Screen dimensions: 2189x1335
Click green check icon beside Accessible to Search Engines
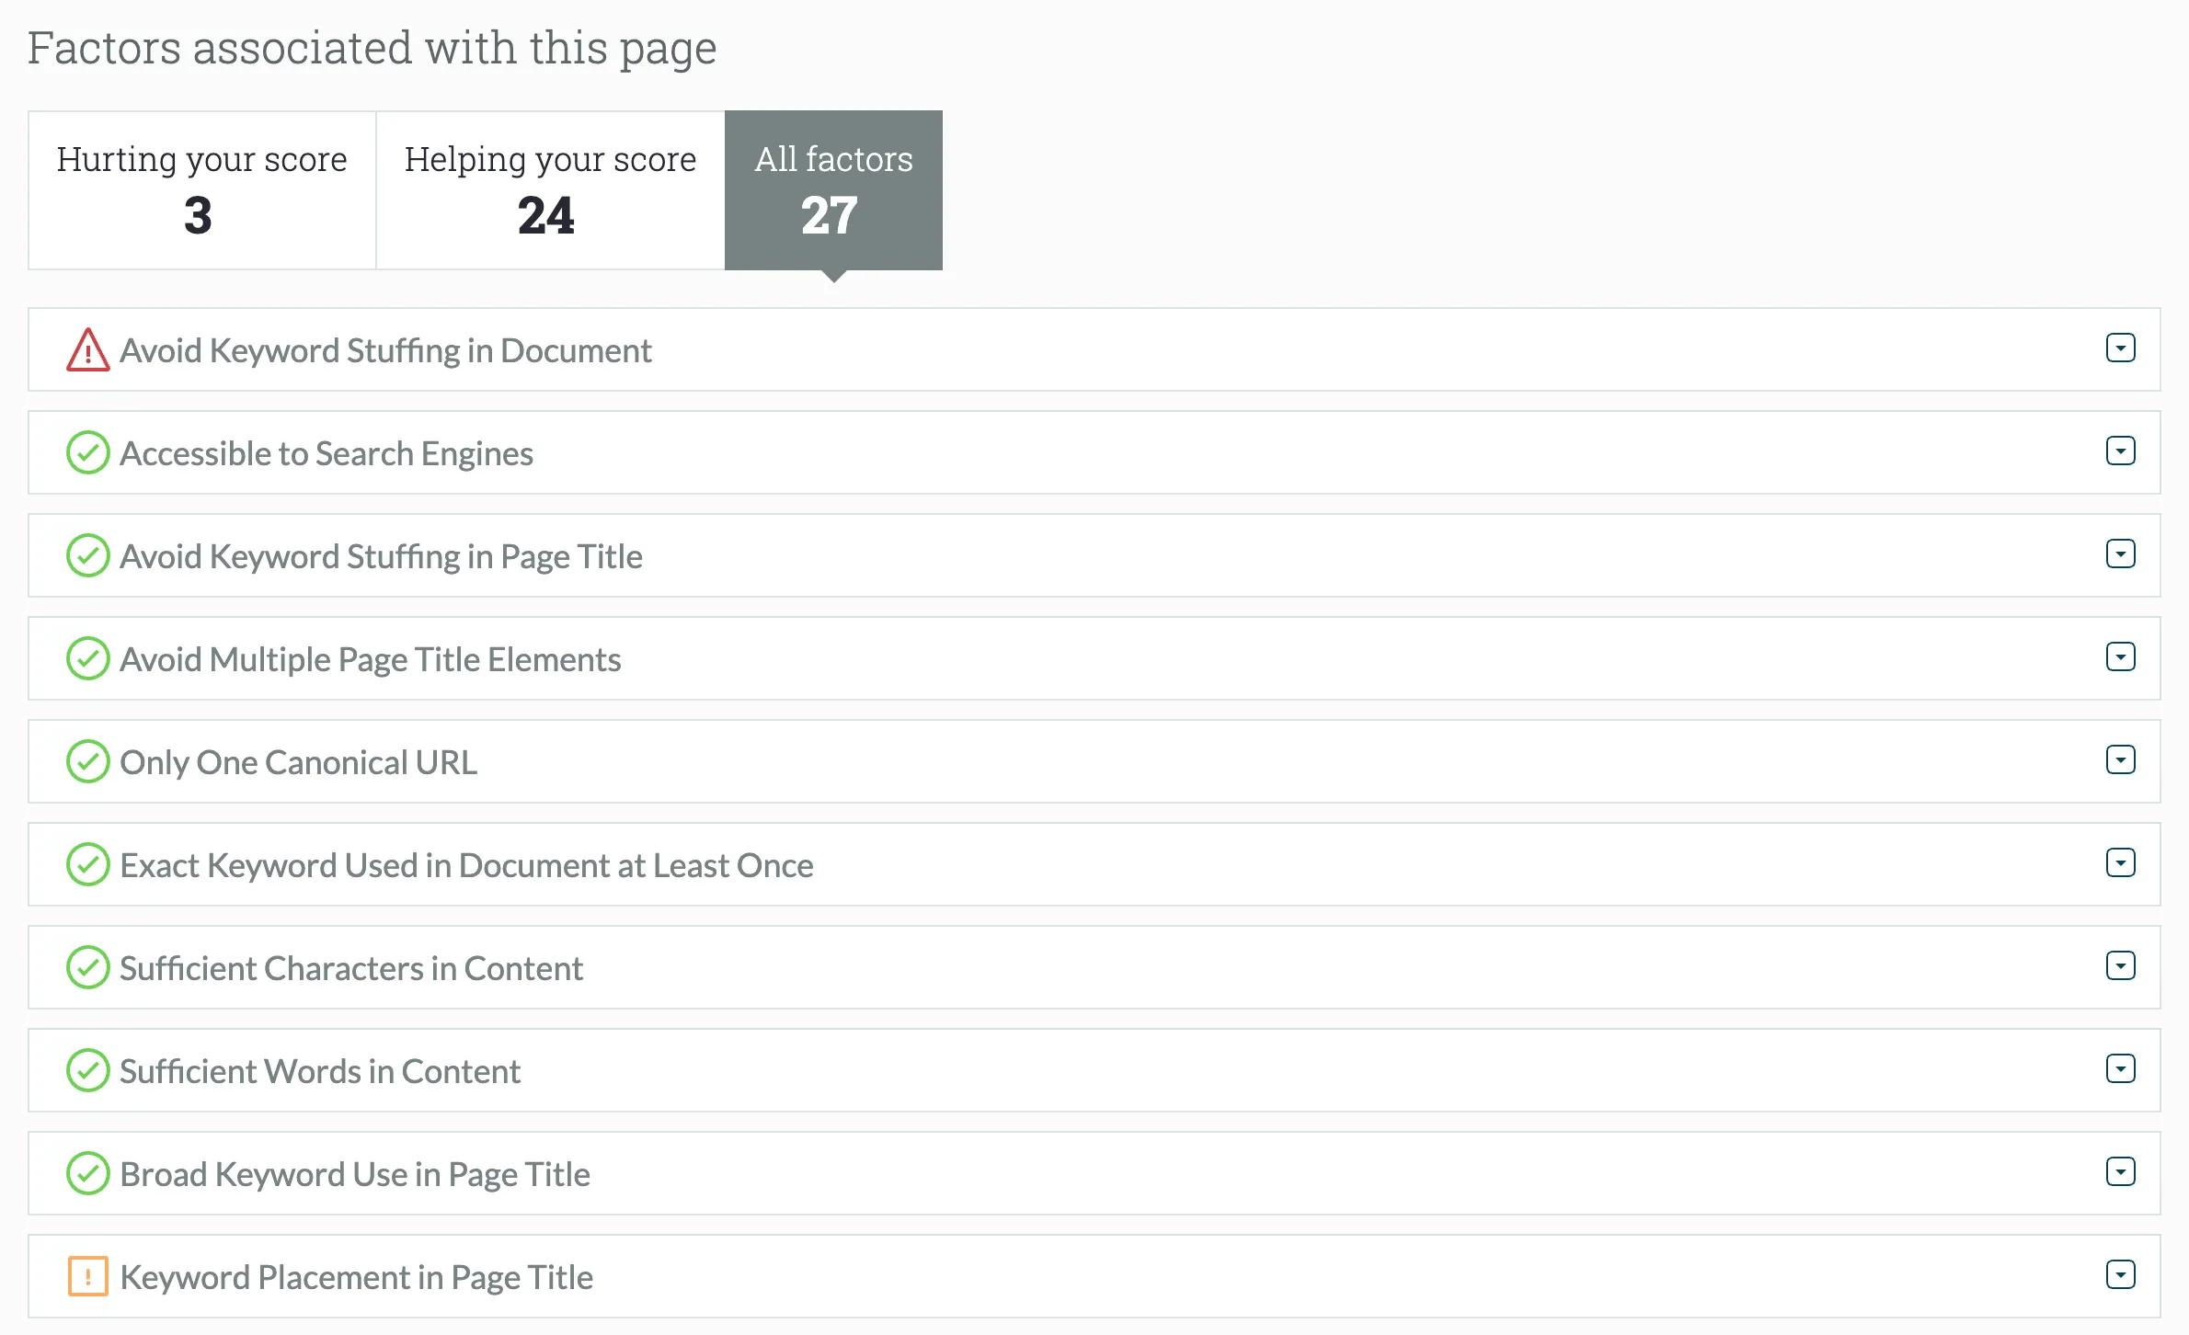(88, 453)
